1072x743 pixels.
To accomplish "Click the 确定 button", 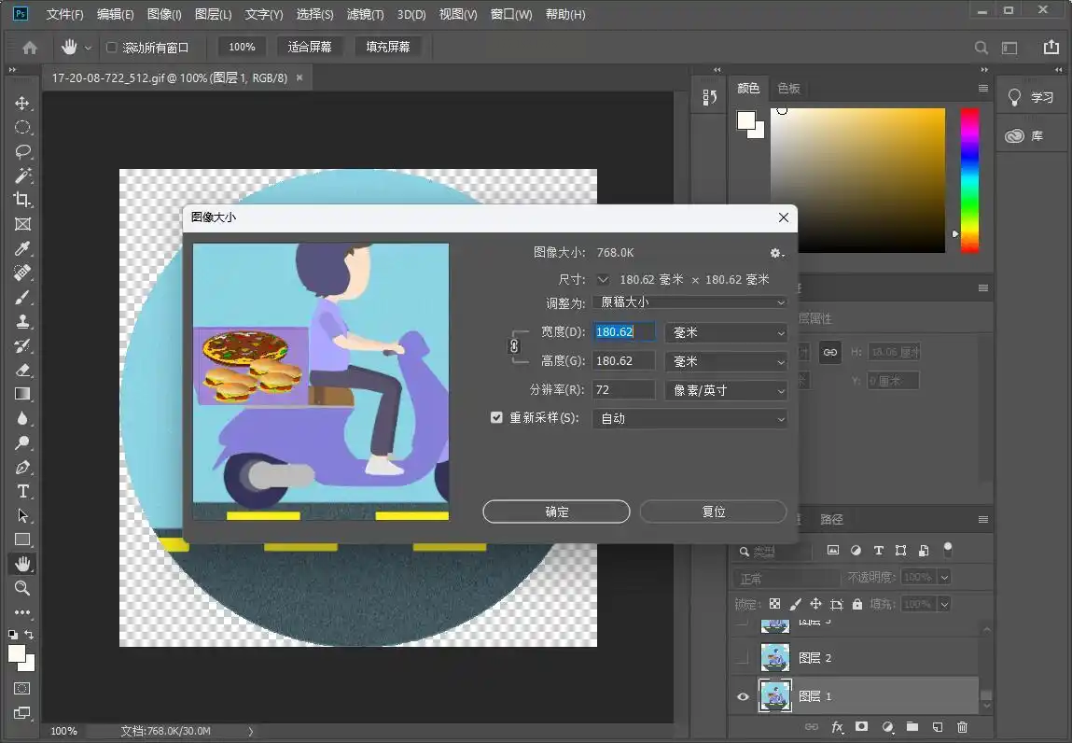I will [x=556, y=512].
